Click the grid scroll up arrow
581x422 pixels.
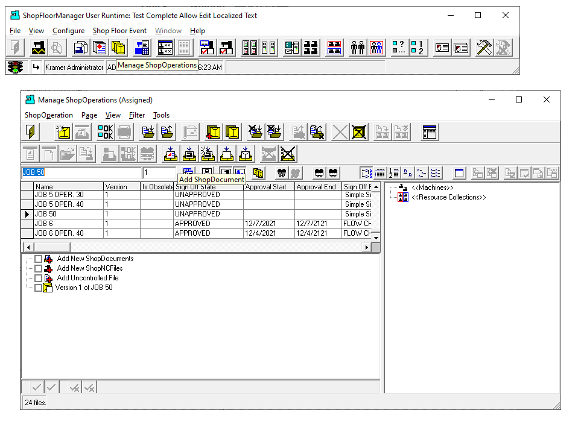pyautogui.click(x=376, y=187)
